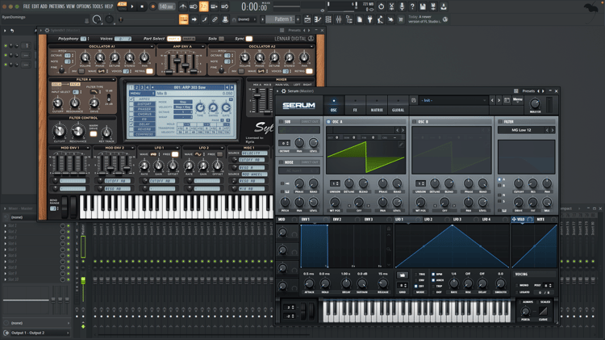Click the folder icon in Serum LFO section
605x340 pixels.
pyautogui.click(x=402, y=275)
